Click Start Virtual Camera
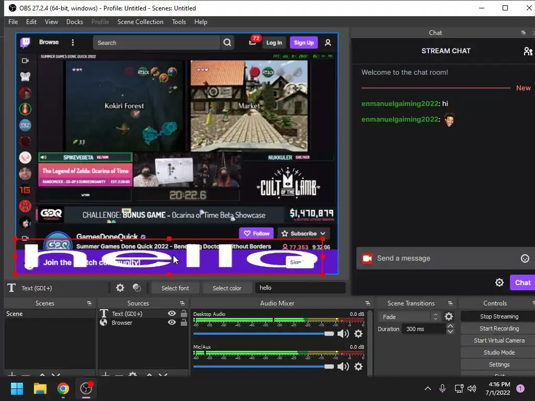Screen dimensions: 535x401 click(x=499, y=340)
